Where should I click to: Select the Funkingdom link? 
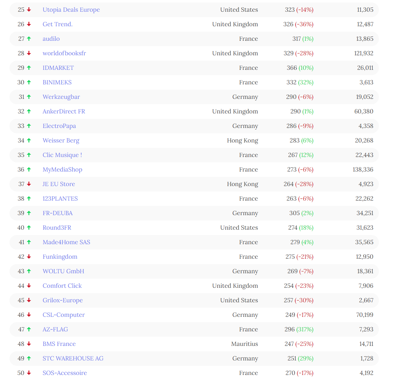coord(60,257)
